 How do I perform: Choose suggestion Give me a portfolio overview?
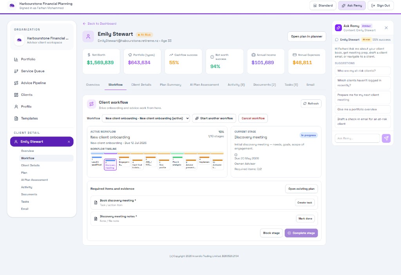pyautogui.click(x=363, y=110)
